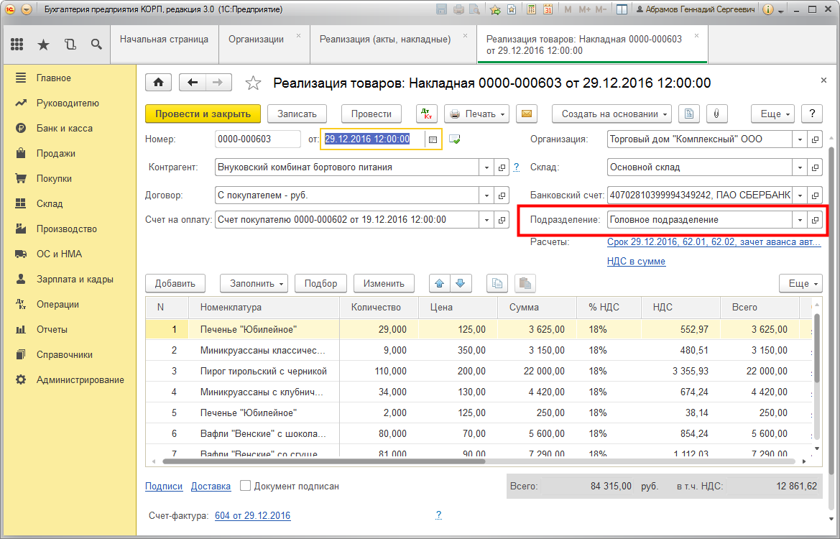Open the Доставка link
The height and width of the screenshot is (539, 840).
[211, 486]
